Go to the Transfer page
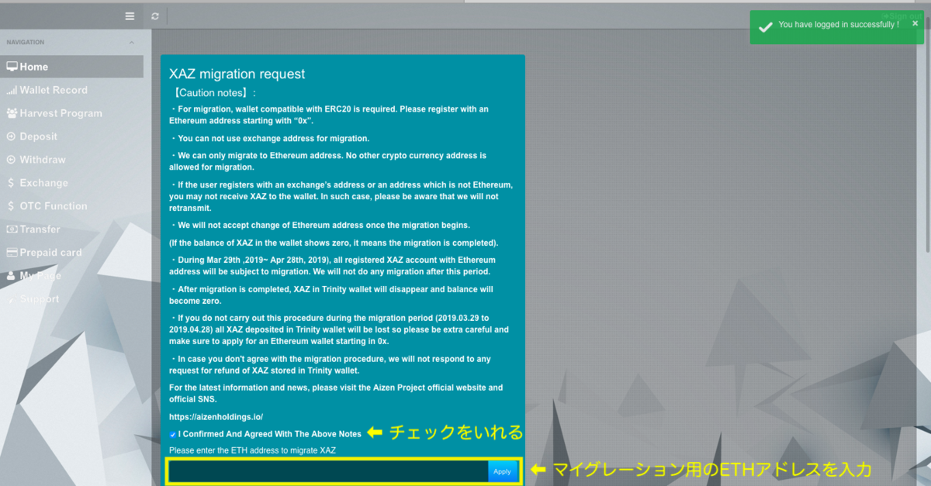Image resolution: width=931 pixels, height=486 pixels. (x=71, y=229)
